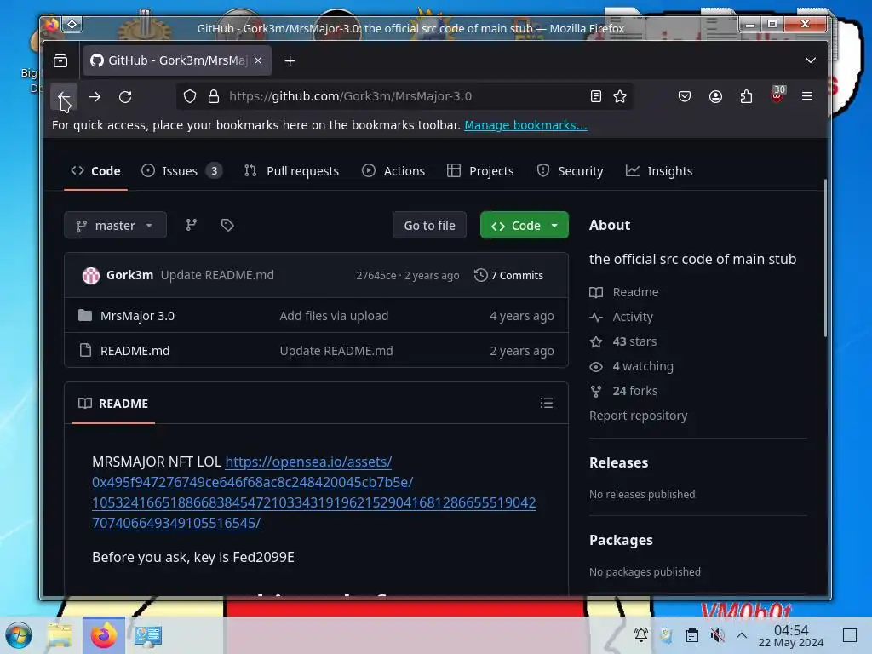
Task: Open the Firefox hamburger menu
Action: pos(807,96)
